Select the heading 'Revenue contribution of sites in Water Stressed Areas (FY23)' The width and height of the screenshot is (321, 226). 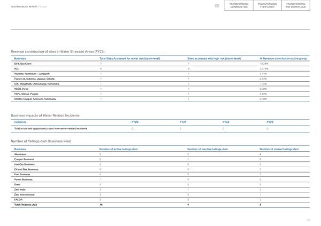click(x=58, y=51)
